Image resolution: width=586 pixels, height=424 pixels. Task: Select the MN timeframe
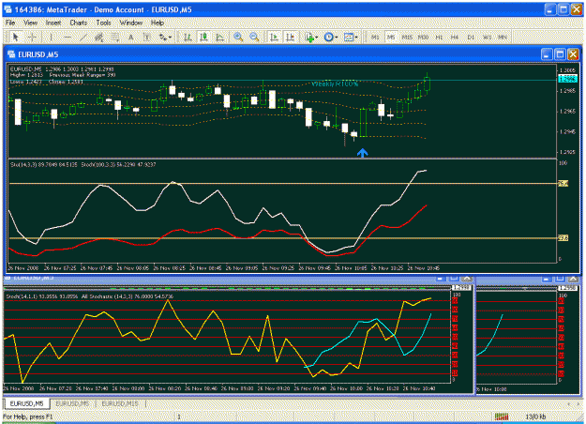pos(503,37)
